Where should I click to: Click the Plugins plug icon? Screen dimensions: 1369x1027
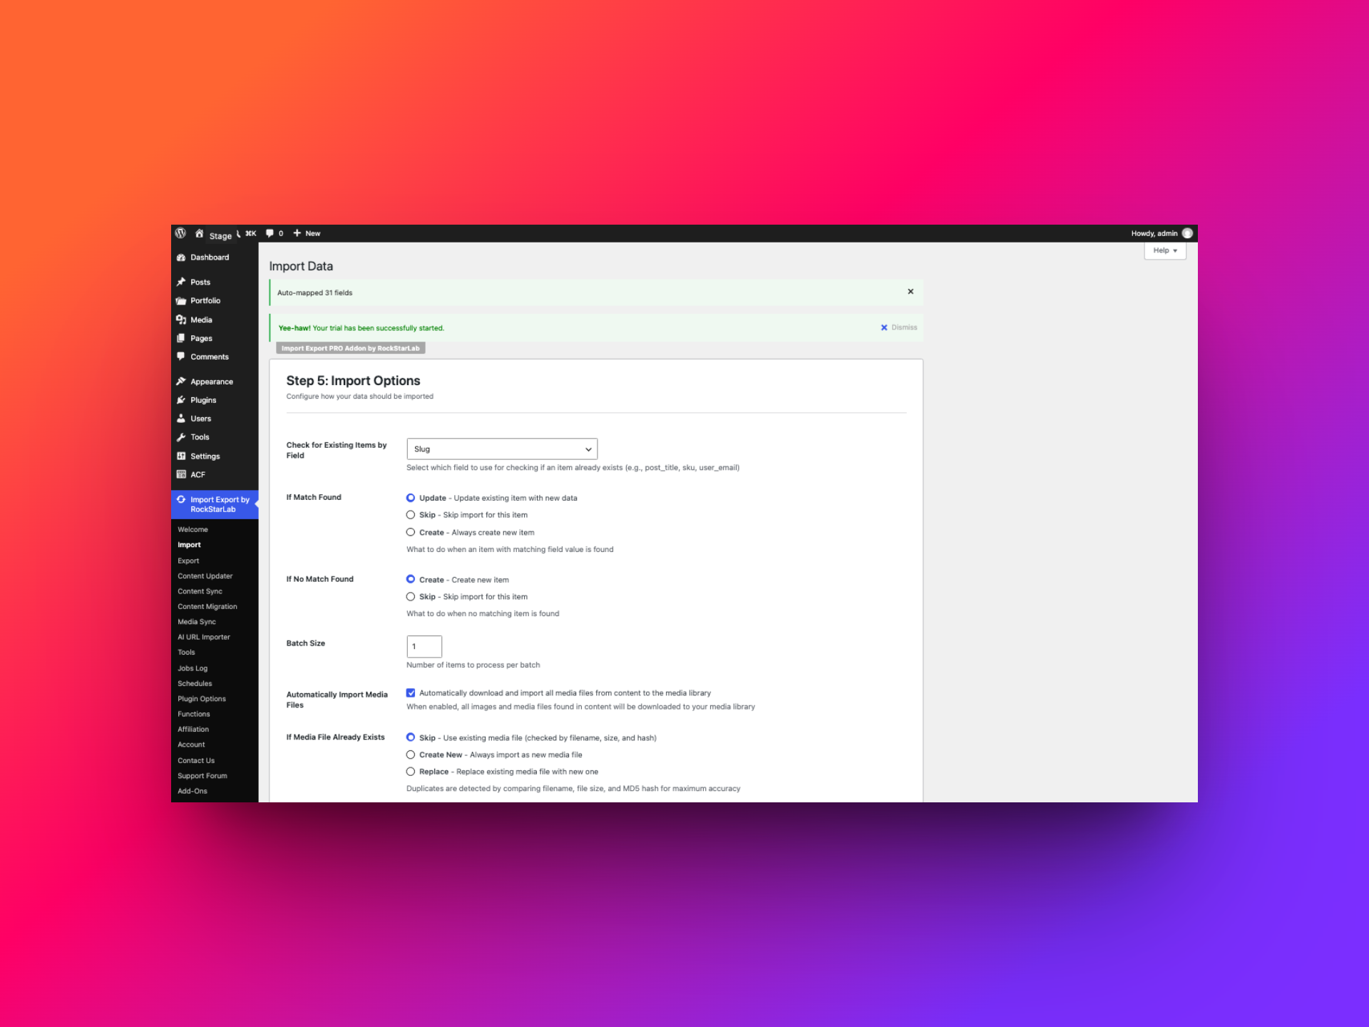181,400
